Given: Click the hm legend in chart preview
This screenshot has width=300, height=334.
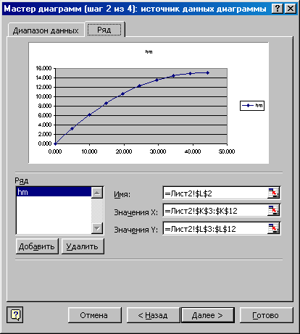Looking at the screenshot, I should tap(252, 106).
